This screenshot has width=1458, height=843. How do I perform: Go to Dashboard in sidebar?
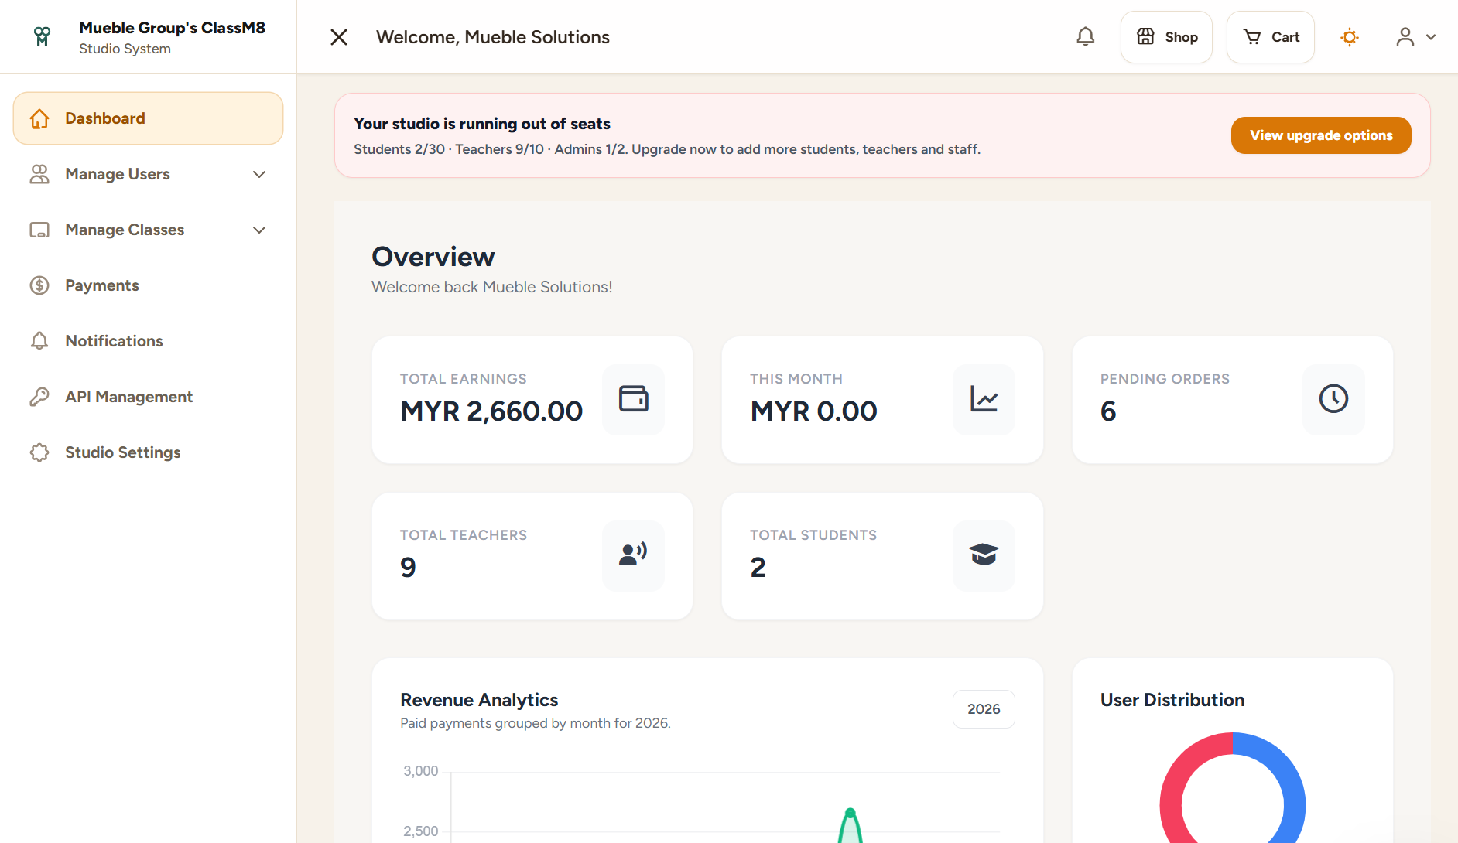tap(148, 118)
